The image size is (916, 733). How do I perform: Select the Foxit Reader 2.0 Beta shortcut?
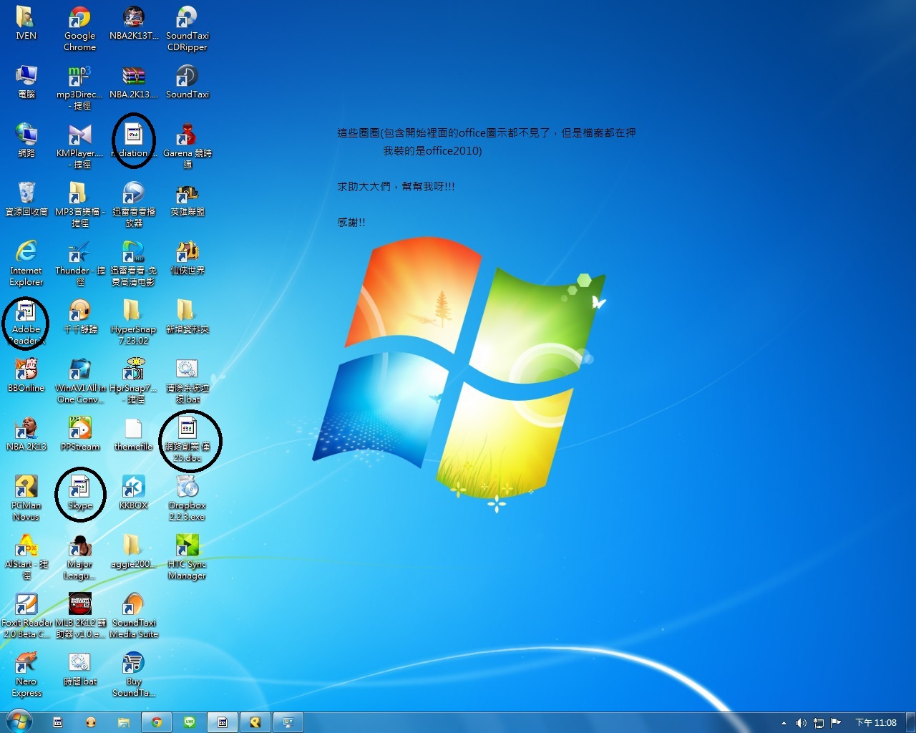click(26, 616)
